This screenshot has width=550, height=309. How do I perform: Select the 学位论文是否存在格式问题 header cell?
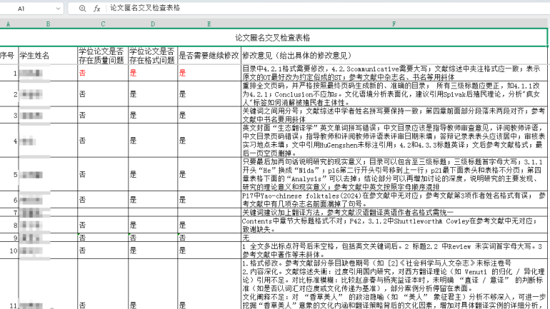pos(152,55)
